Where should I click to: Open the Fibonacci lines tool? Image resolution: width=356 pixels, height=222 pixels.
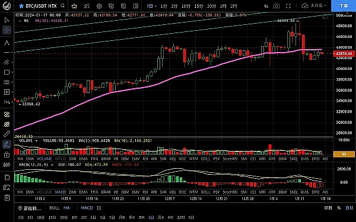pyautogui.click(x=7, y=82)
